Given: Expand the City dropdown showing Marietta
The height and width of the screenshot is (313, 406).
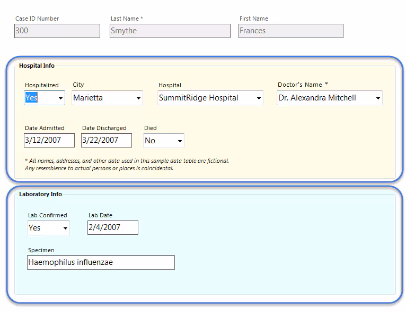Looking at the screenshot, I should point(138,98).
